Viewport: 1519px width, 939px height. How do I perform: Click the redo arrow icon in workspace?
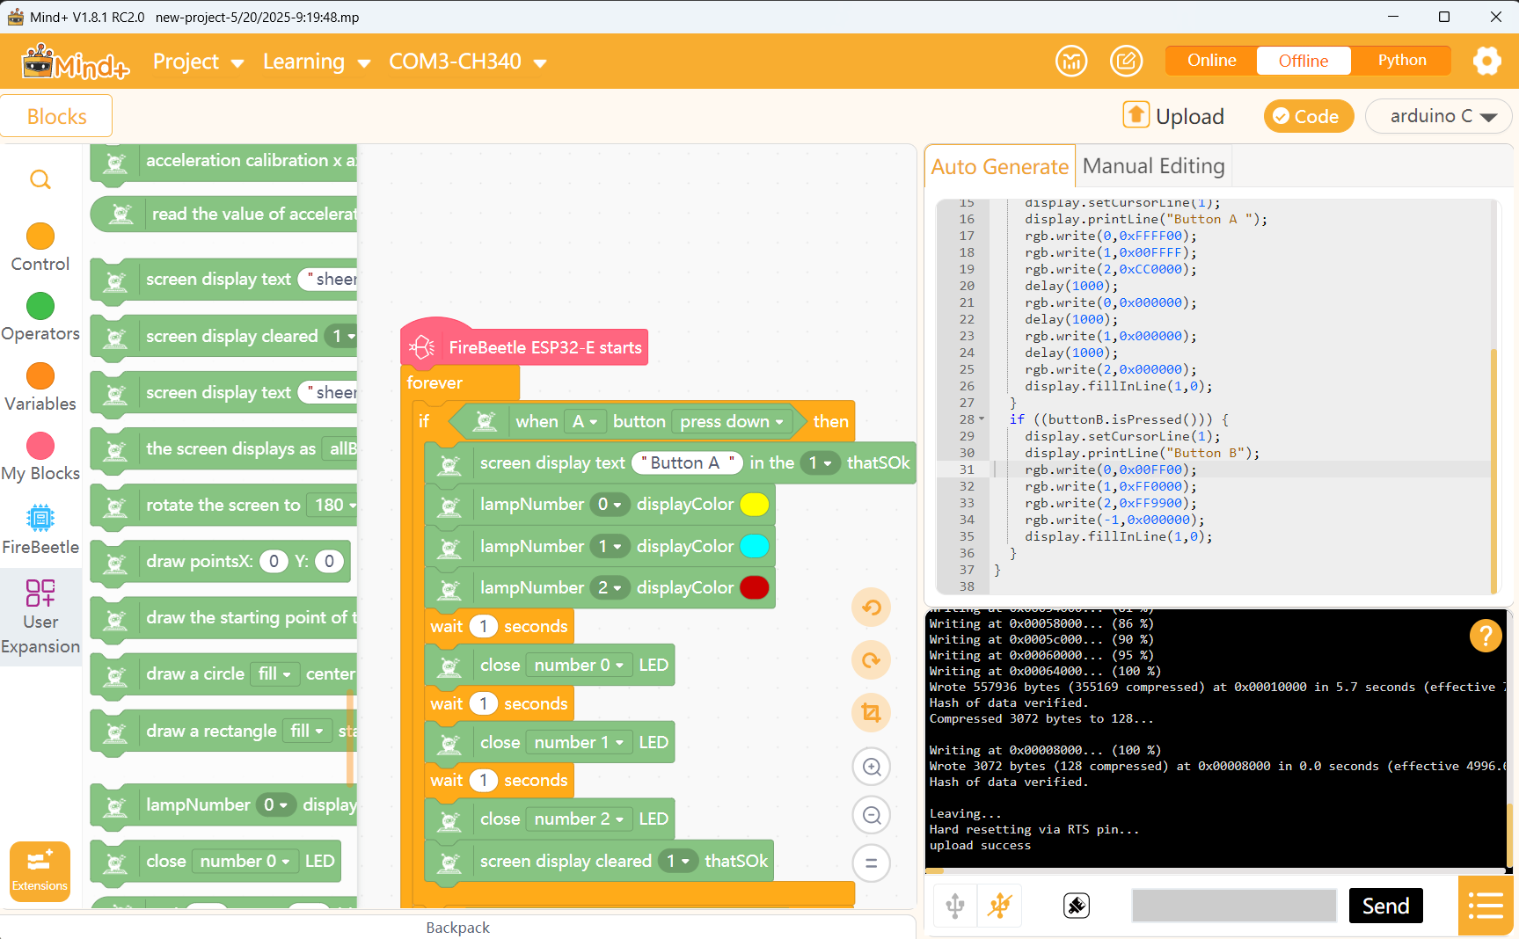871,660
